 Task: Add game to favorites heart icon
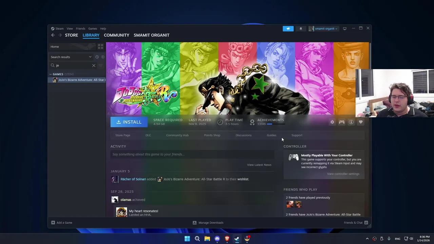coord(361,122)
